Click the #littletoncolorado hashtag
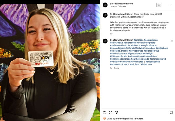The width and height of the screenshot is (175, 121). pyautogui.click(x=119, y=56)
